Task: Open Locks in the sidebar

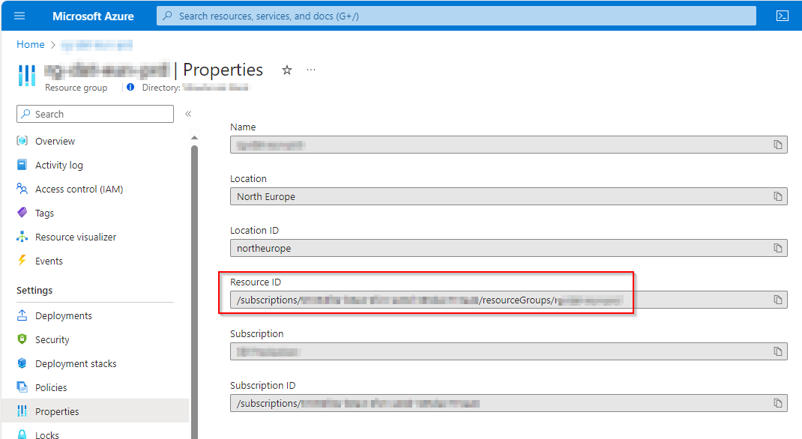Action: 46,433
